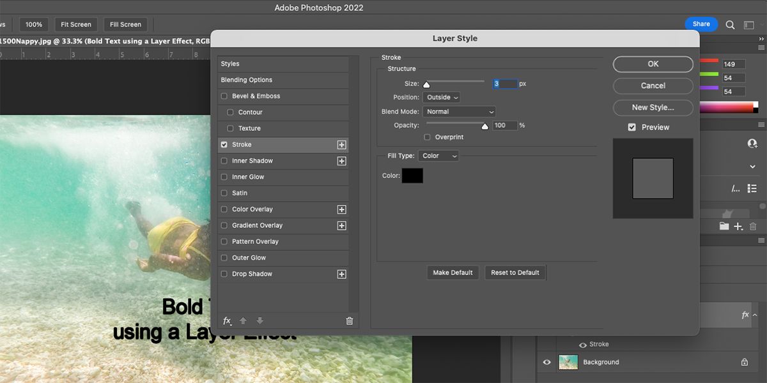Viewport: 767px width, 383px height.
Task: Tick the Overprint checkbox
Action: click(x=427, y=137)
